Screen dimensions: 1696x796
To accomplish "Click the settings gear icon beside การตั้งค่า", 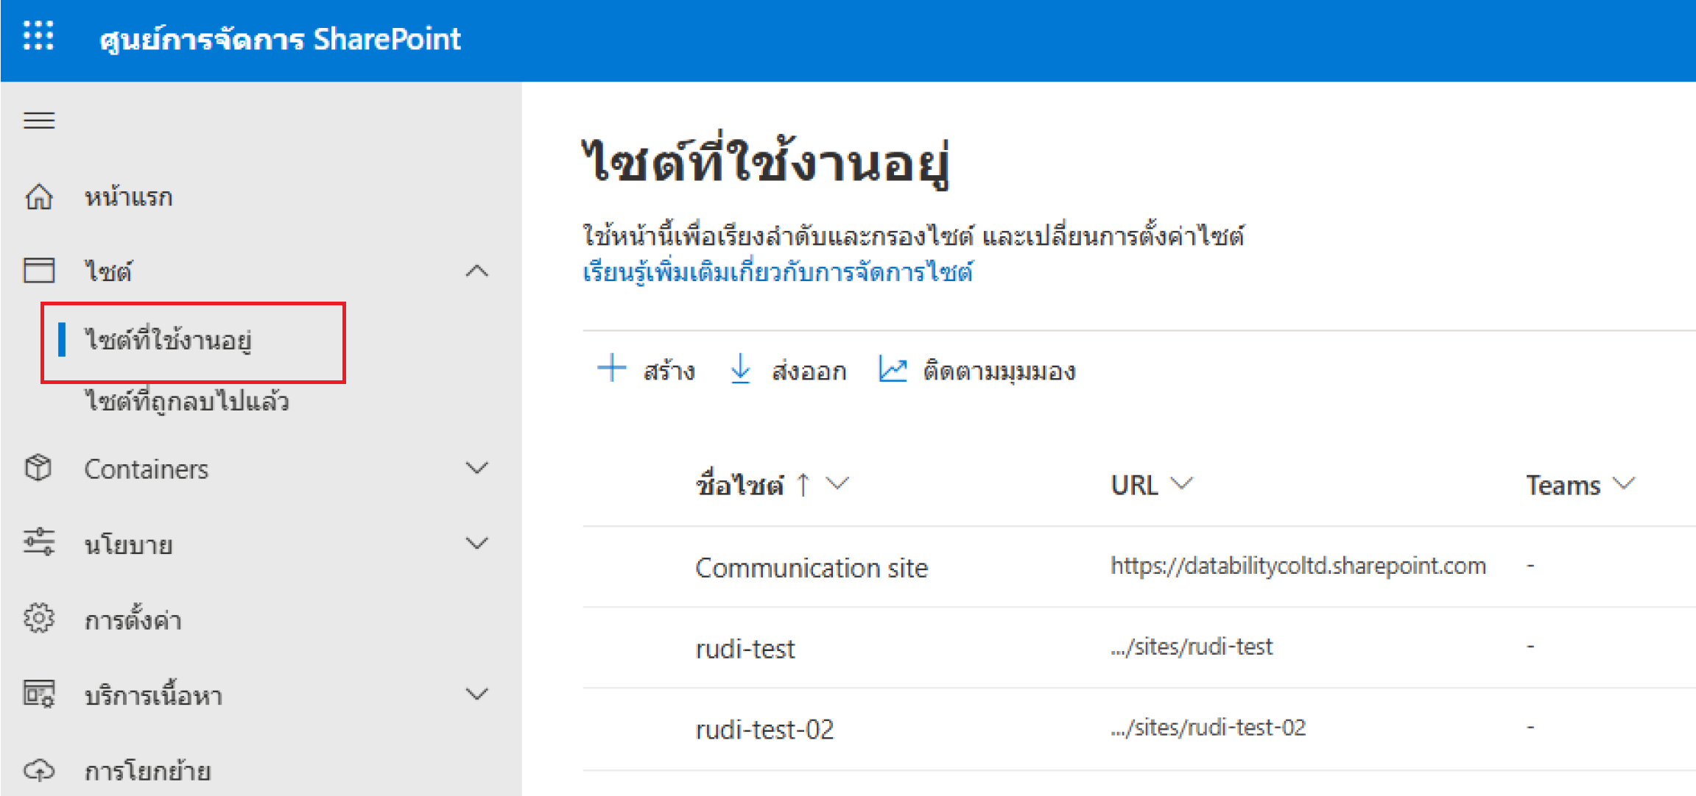I will (39, 618).
